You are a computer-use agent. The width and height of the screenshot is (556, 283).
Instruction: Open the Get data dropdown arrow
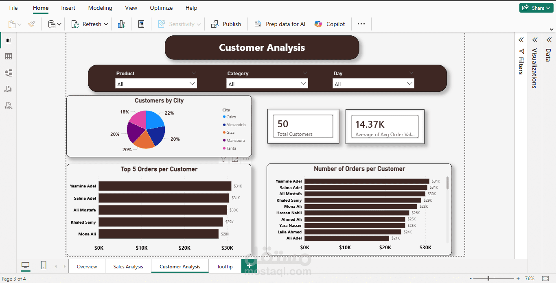coord(59,24)
